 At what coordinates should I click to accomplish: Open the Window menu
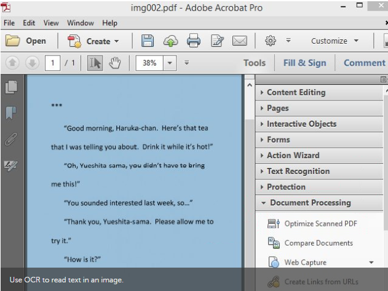tap(81, 23)
